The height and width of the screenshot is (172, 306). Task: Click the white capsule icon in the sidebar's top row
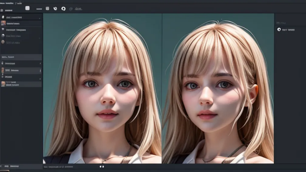[x=3, y=17]
